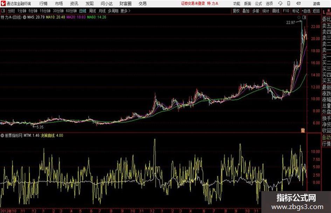Click the 决策曲线: 4.00 indicator value
The height and width of the screenshot is (213, 331).
pyautogui.click(x=52, y=135)
